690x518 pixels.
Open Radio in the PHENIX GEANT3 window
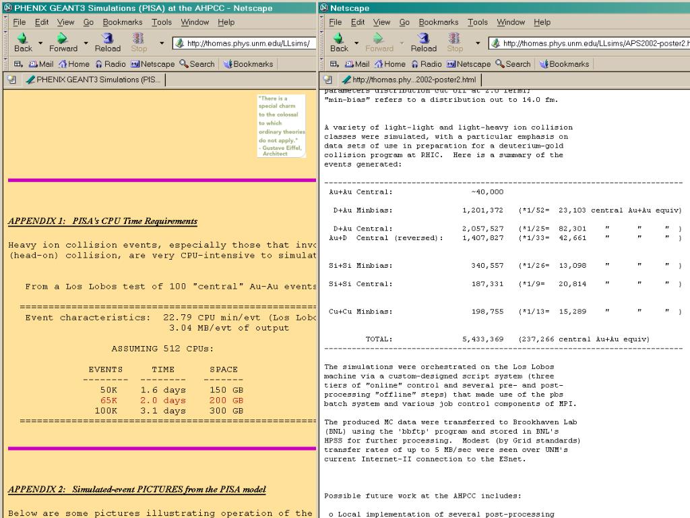pyautogui.click(x=111, y=64)
